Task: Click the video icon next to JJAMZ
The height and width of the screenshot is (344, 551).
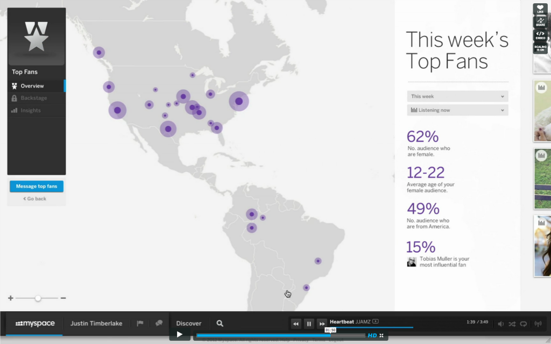Action: pyautogui.click(x=375, y=321)
